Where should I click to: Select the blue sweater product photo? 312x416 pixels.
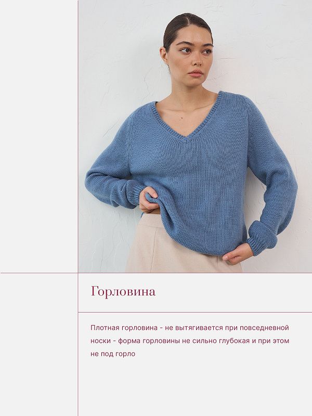(x=195, y=136)
